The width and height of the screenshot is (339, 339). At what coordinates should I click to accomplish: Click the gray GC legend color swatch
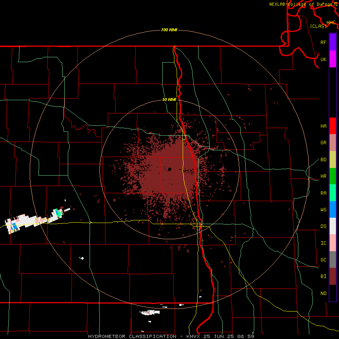(x=333, y=260)
